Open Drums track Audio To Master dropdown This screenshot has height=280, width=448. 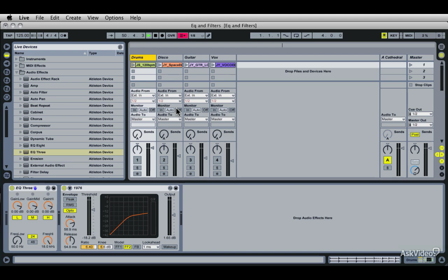(143, 119)
